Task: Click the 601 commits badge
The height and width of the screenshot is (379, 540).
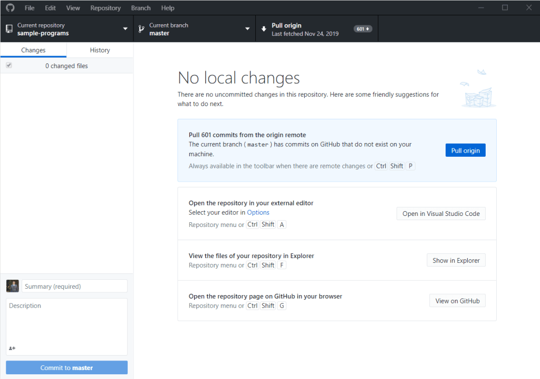Action: tap(363, 29)
